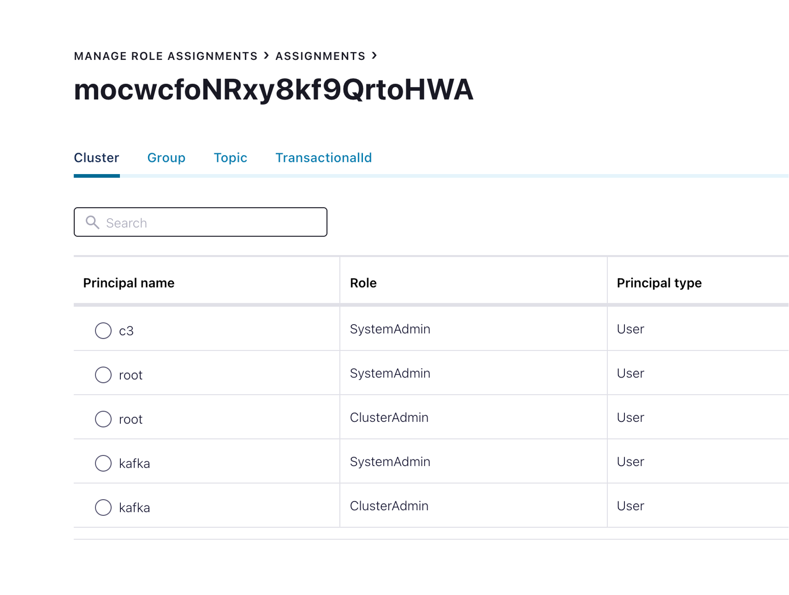
Task: Choose kafka radio button with SystemAdmin role
Action: click(103, 463)
